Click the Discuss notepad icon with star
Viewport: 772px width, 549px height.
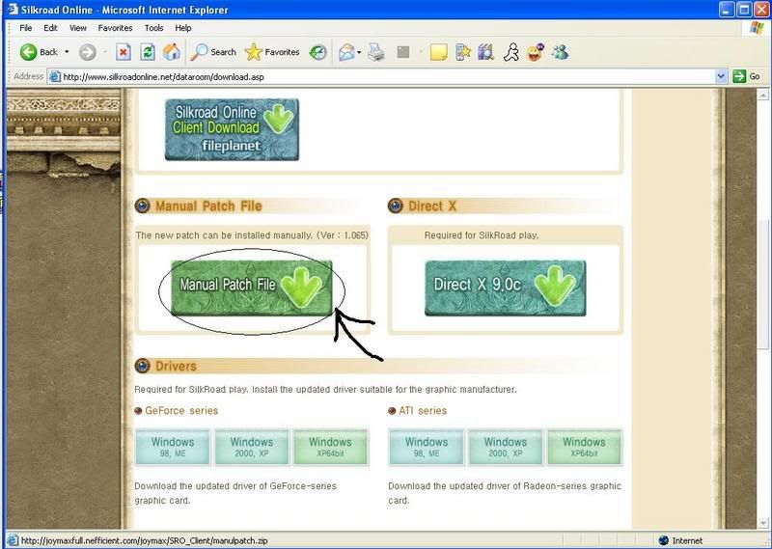(462, 52)
